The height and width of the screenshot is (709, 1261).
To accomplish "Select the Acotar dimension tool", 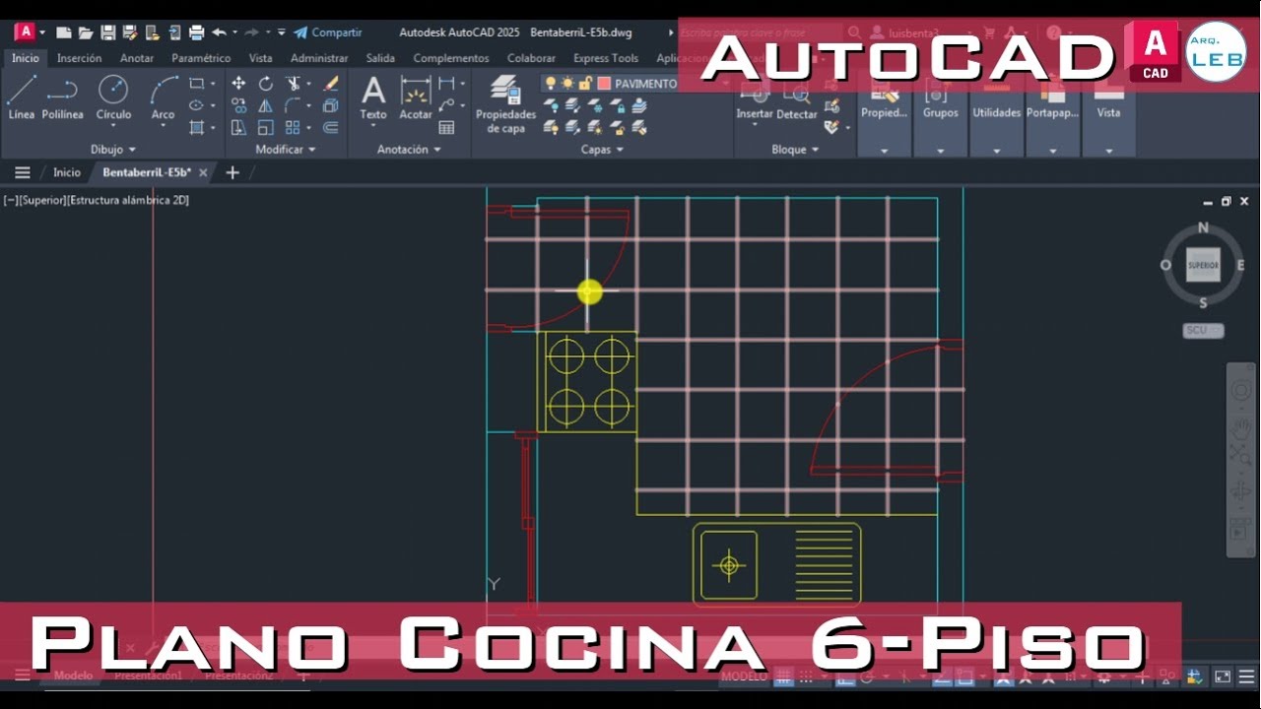I will (x=416, y=97).
